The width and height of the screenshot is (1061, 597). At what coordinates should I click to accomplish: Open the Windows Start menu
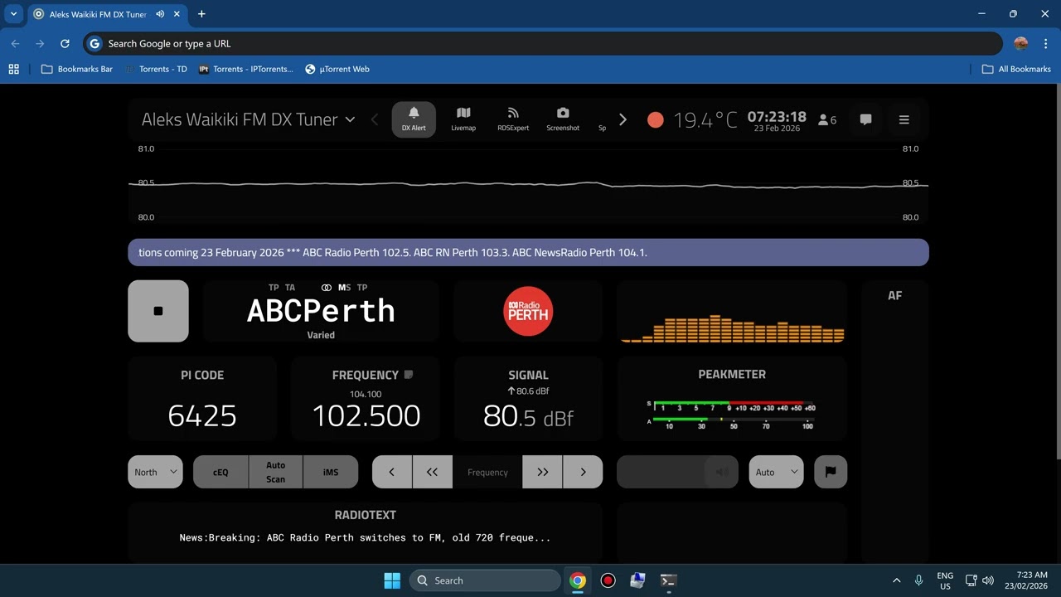click(392, 580)
